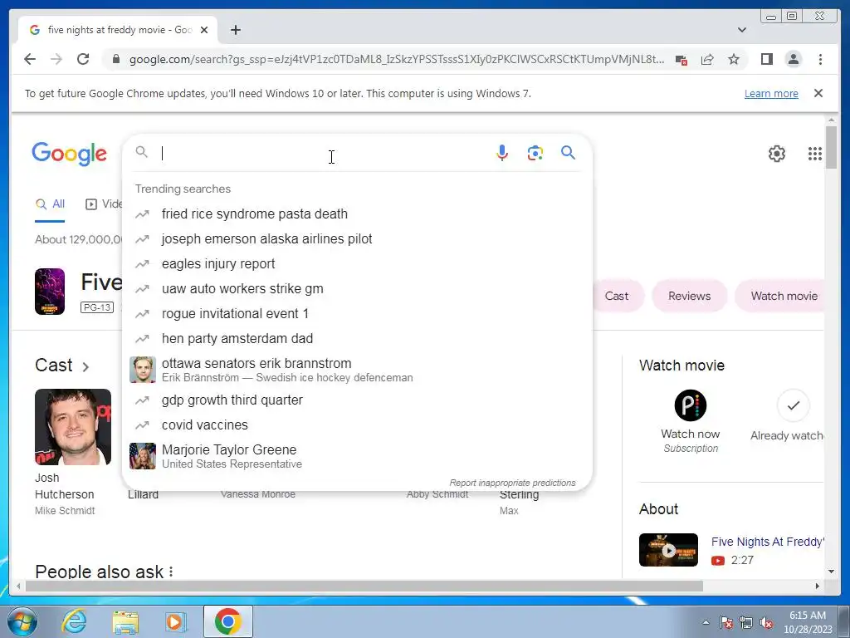Mark movie as Already watched checkmark
This screenshot has height=638, width=850.
click(793, 405)
